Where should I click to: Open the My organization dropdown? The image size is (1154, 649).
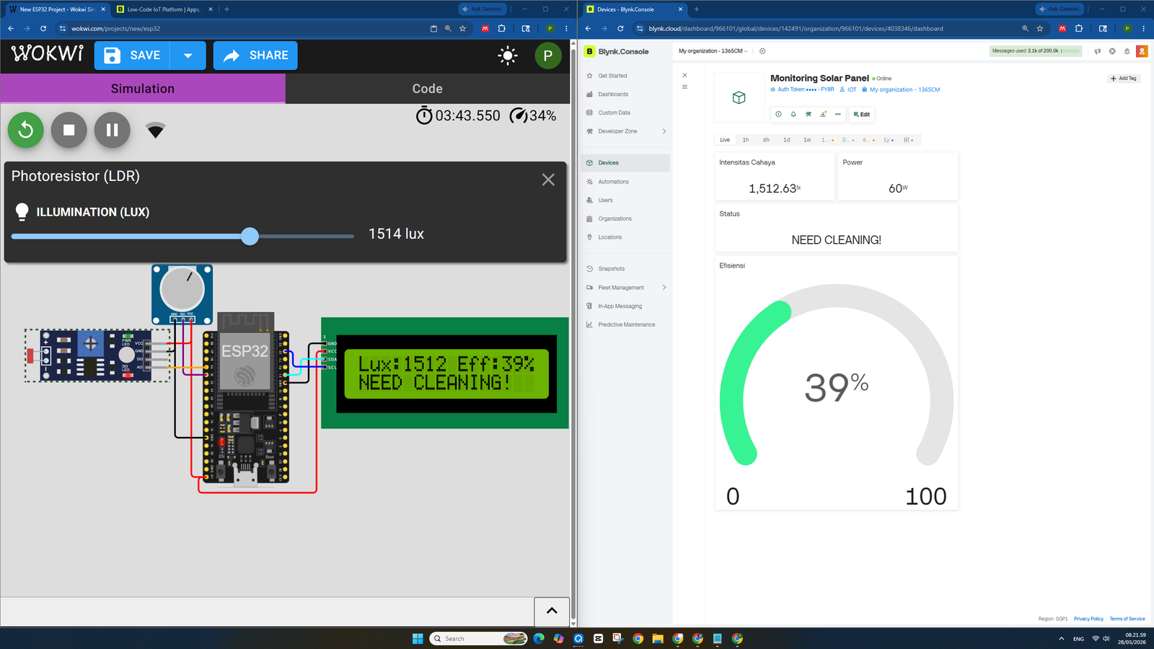[x=713, y=51]
